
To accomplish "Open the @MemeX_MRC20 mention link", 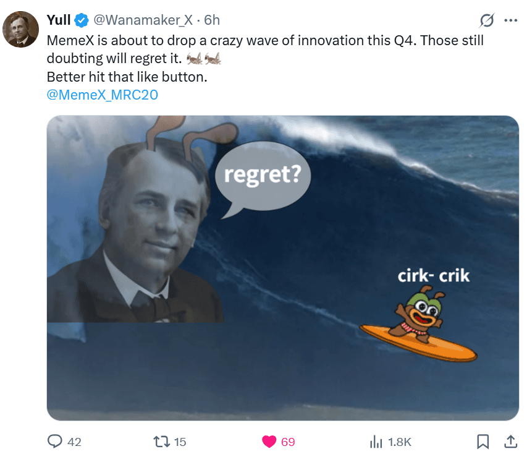I will pos(102,95).
